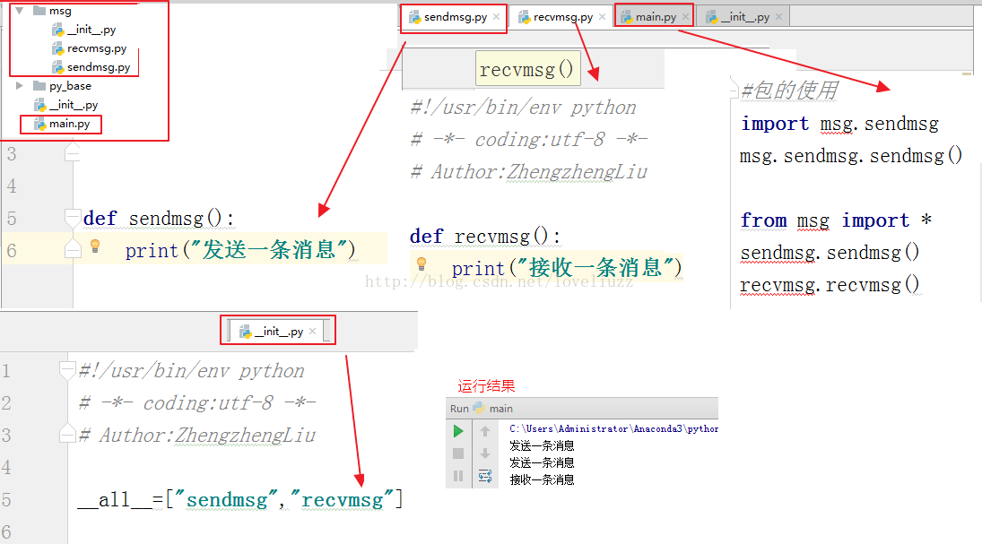
Task: Collapse the header comment fold in __init__.py
Action: (x=67, y=370)
